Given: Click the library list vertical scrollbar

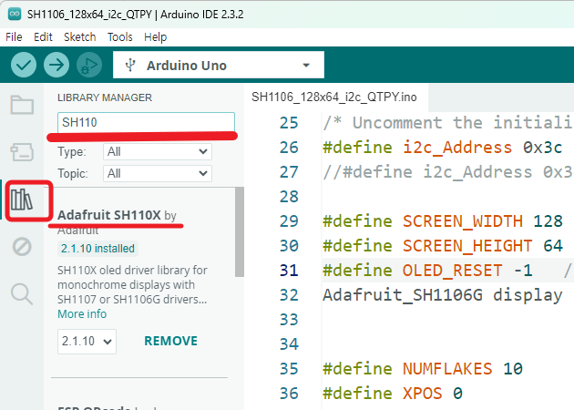Looking at the screenshot, I should 240,232.
